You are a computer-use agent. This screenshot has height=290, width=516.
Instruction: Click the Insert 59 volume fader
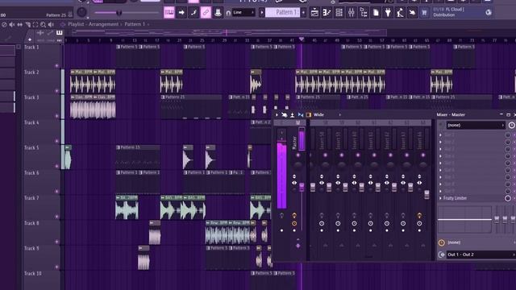click(x=345, y=187)
